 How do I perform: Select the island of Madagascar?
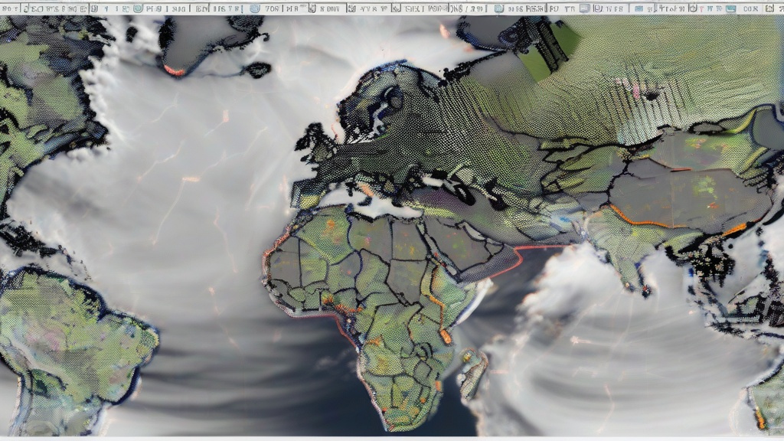click(473, 373)
